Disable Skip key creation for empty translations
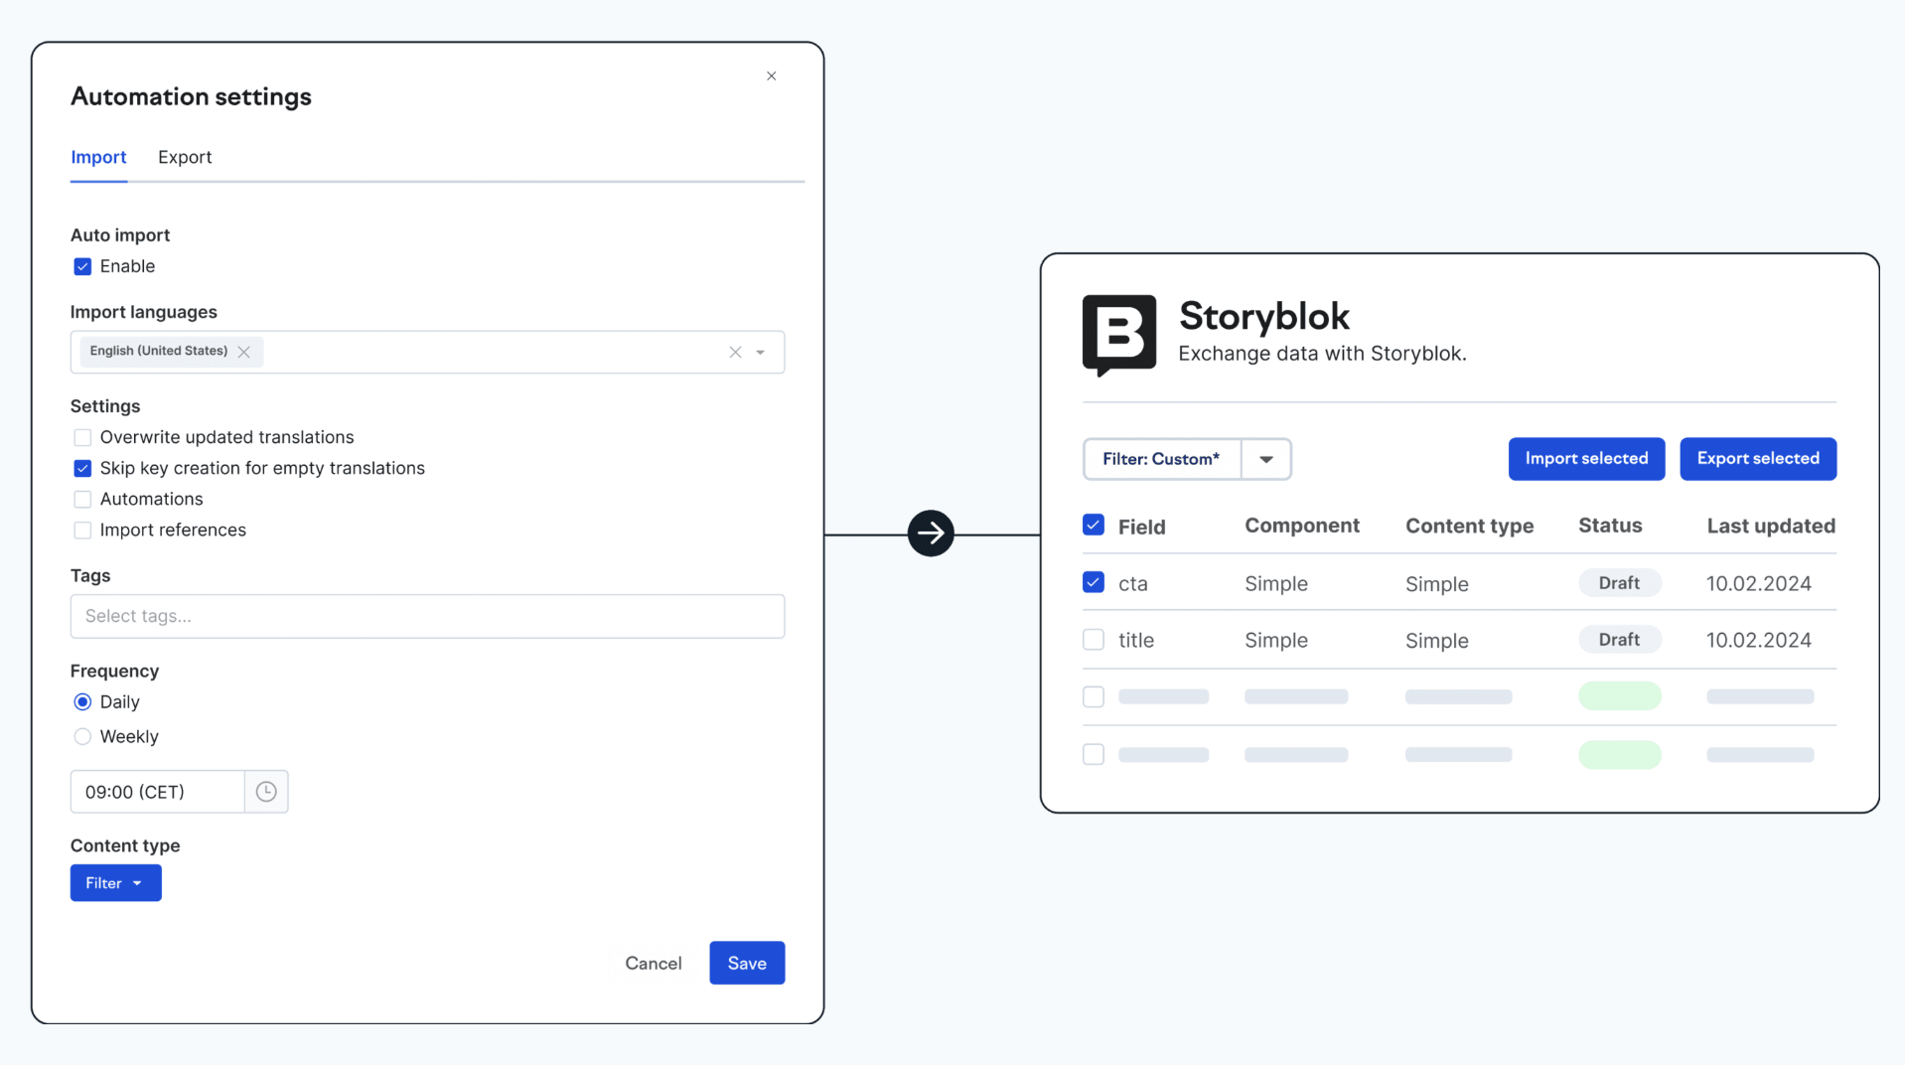This screenshot has width=1905, height=1065. 82,468
